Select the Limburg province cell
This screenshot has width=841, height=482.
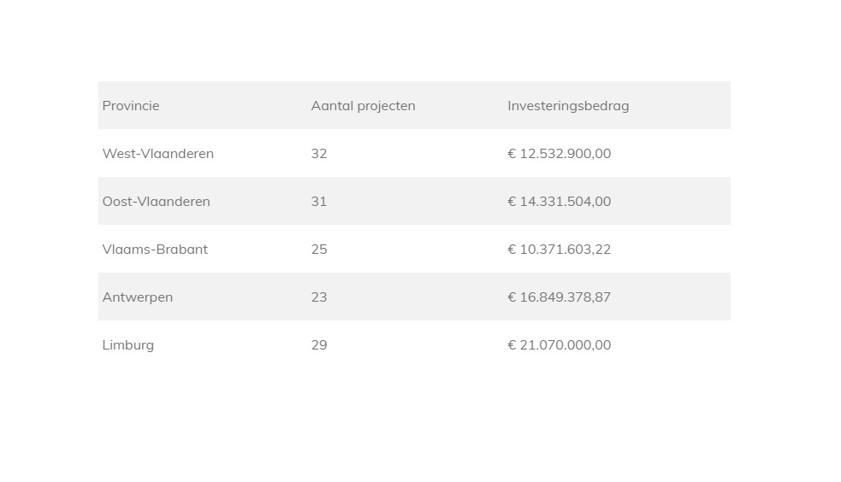click(x=128, y=345)
